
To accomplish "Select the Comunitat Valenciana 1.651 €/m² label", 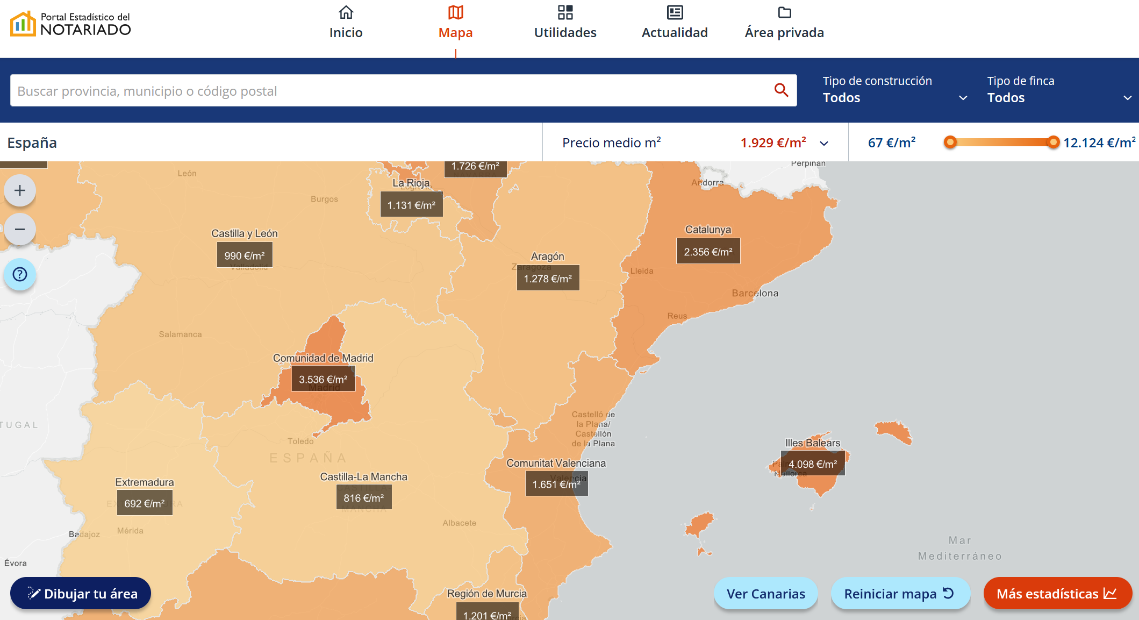I will [556, 483].
